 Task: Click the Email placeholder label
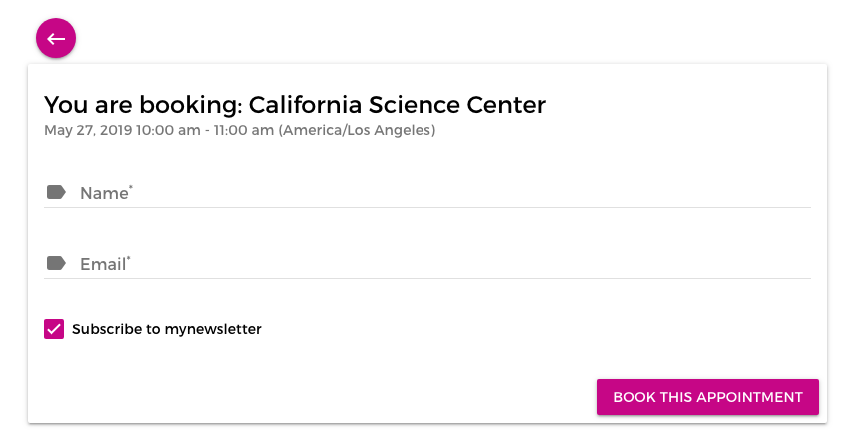pyautogui.click(x=103, y=264)
